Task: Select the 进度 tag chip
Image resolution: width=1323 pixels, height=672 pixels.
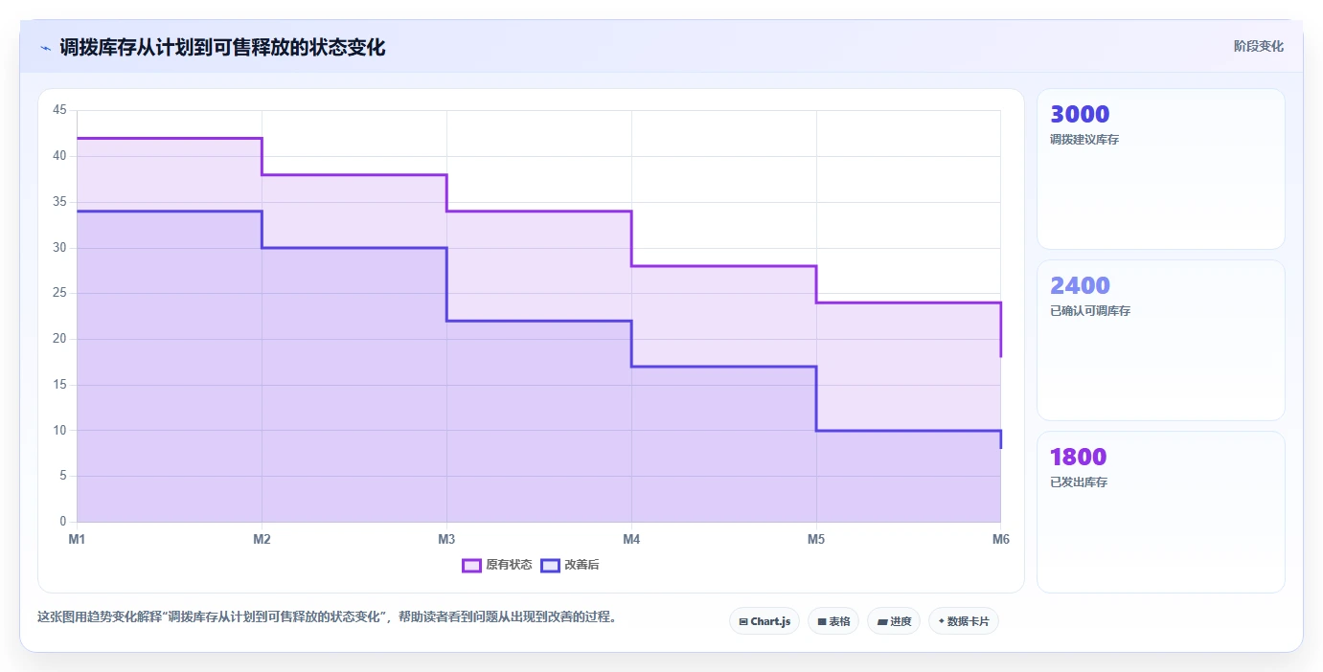Action: click(x=894, y=621)
